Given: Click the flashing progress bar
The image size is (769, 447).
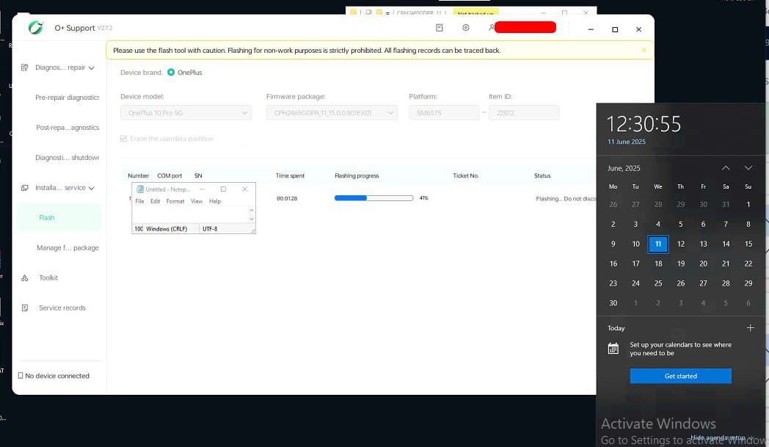Looking at the screenshot, I should (373, 198).
